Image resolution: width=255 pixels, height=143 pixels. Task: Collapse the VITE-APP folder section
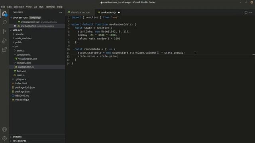coord(17,30)
